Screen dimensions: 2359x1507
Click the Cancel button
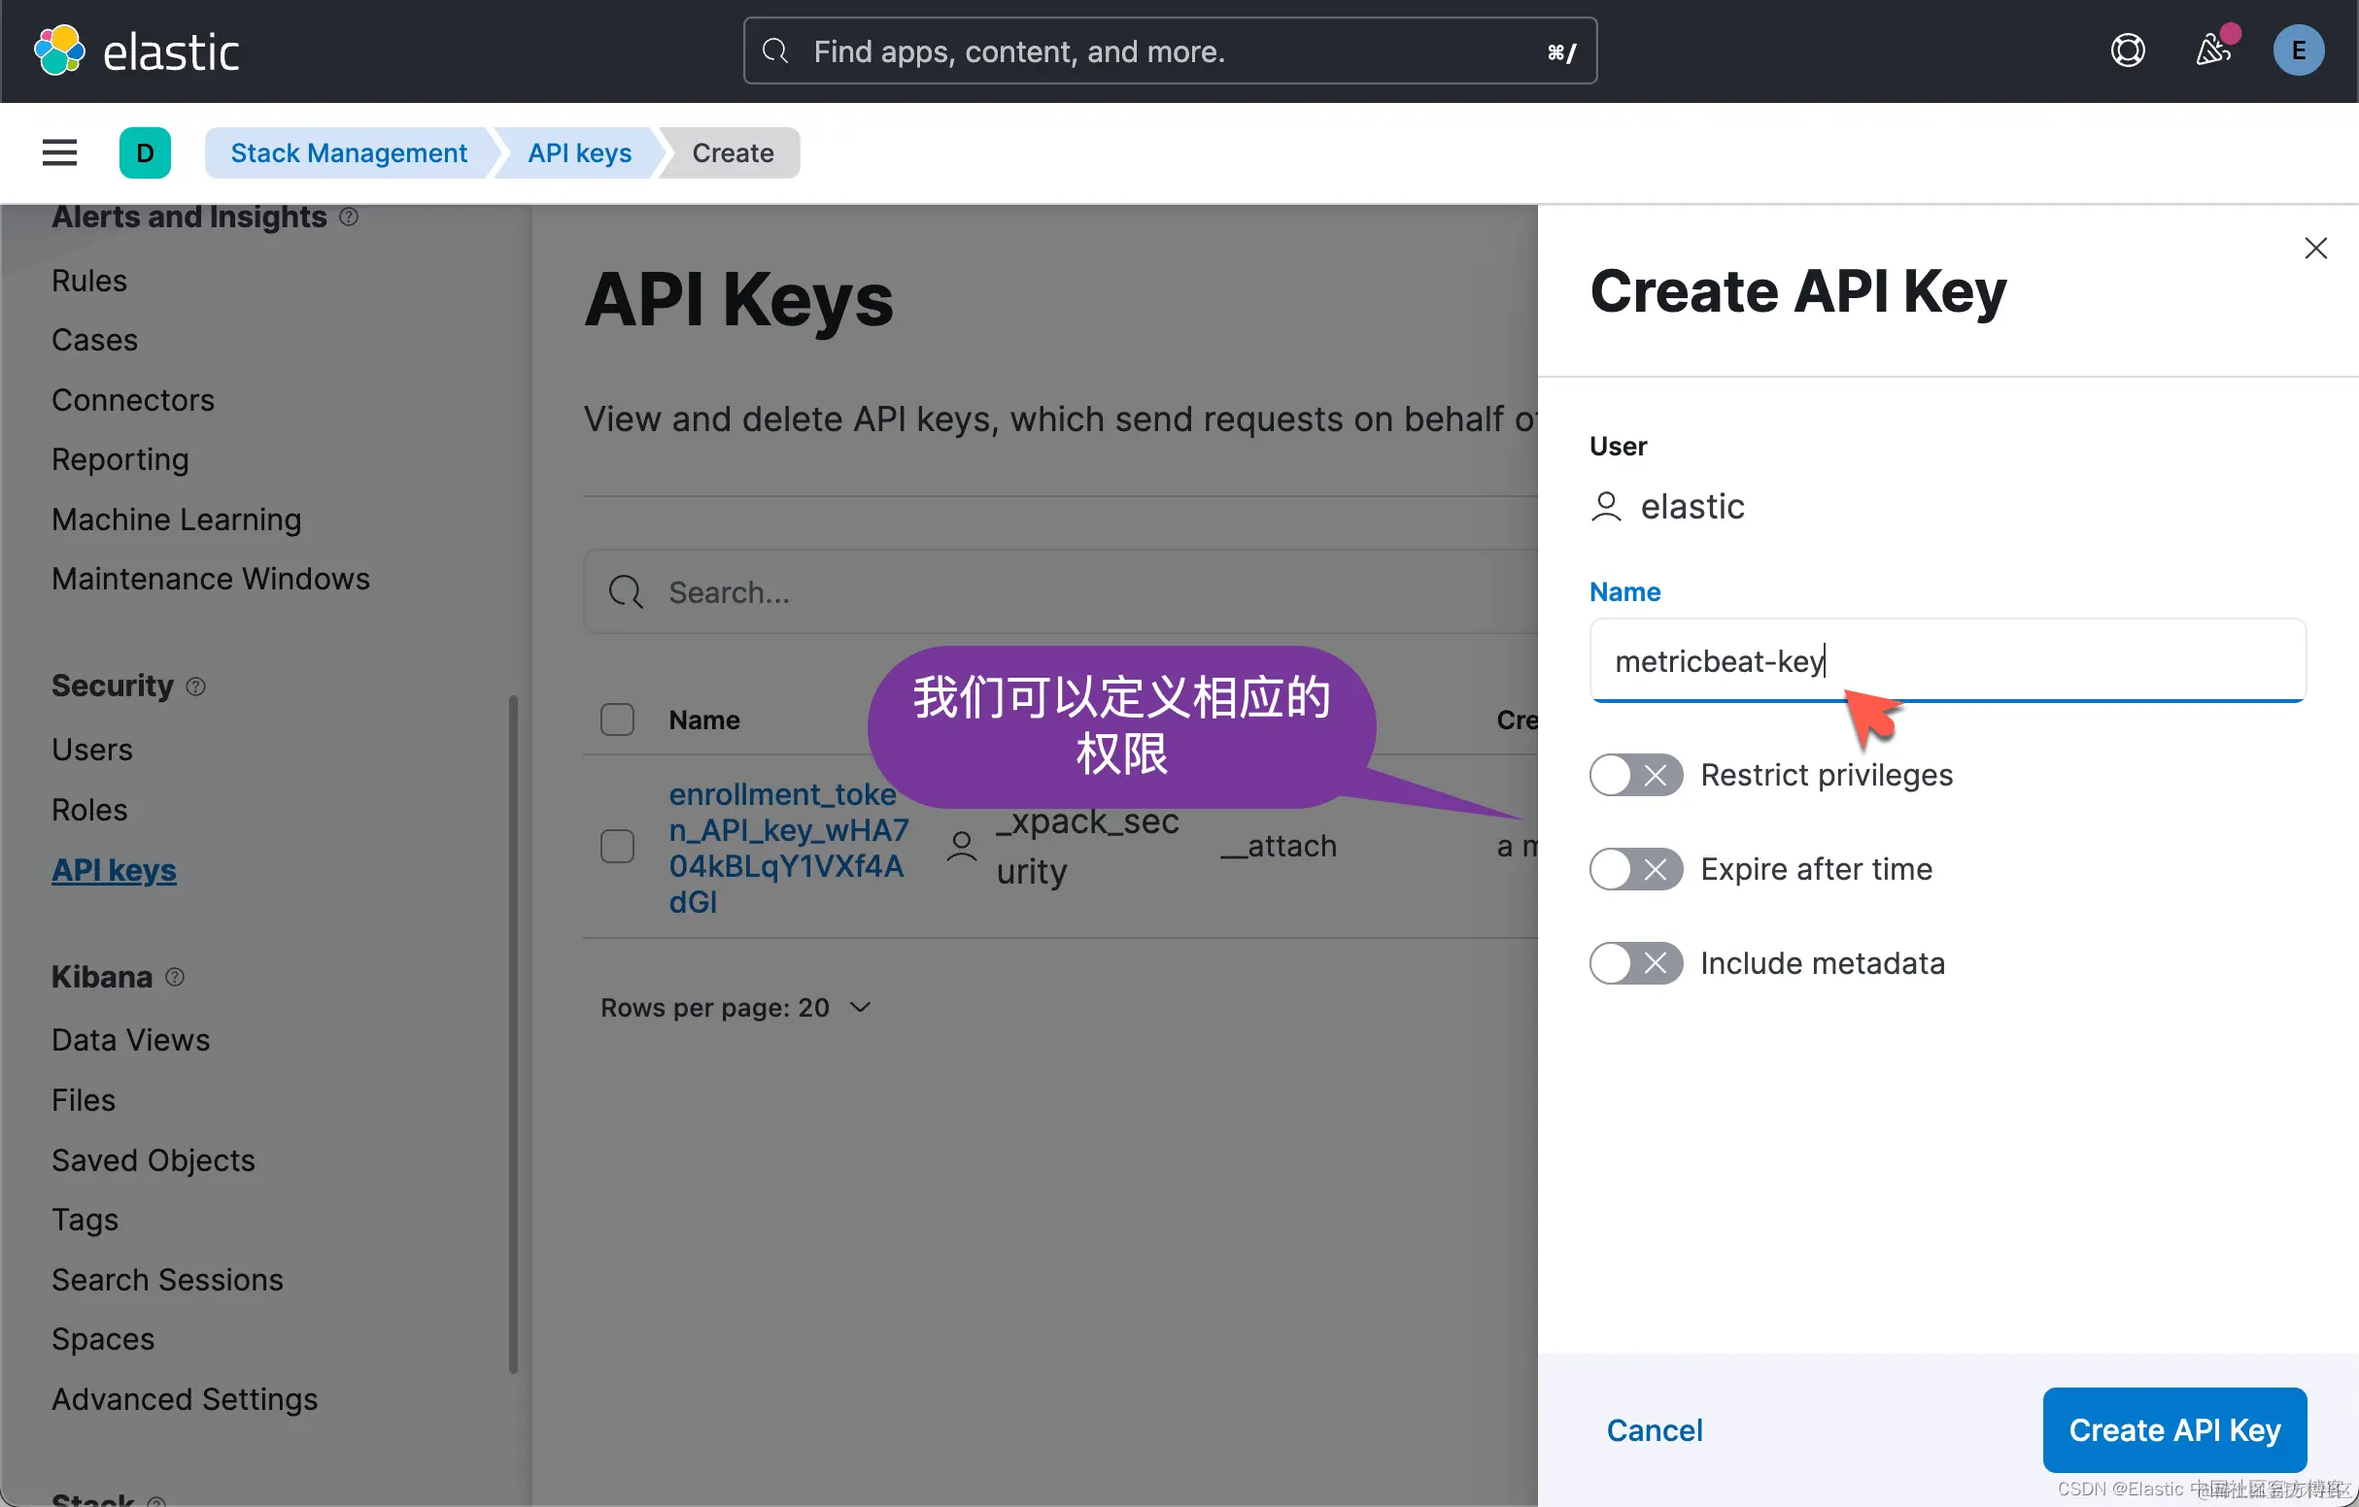coord(1654,1429)
